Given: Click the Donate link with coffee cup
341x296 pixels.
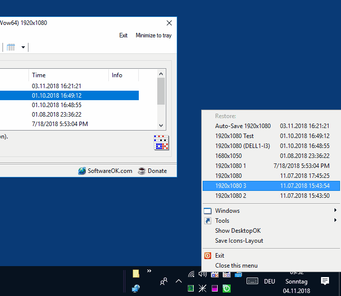Looking at the screenshot, I should click(x=152, y=171).
